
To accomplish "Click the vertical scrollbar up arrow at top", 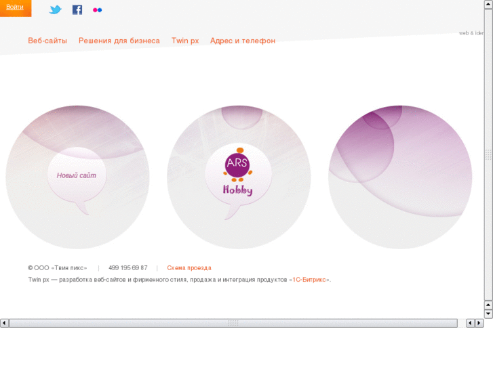I will (488, 4).
